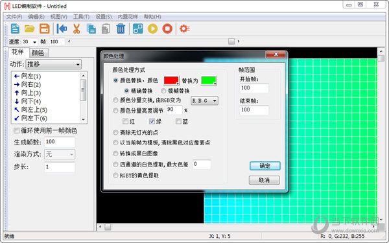The image size is (389, 243).
Task: Select 颜色分量交换 radio option
Action: (x=115, y=100)
